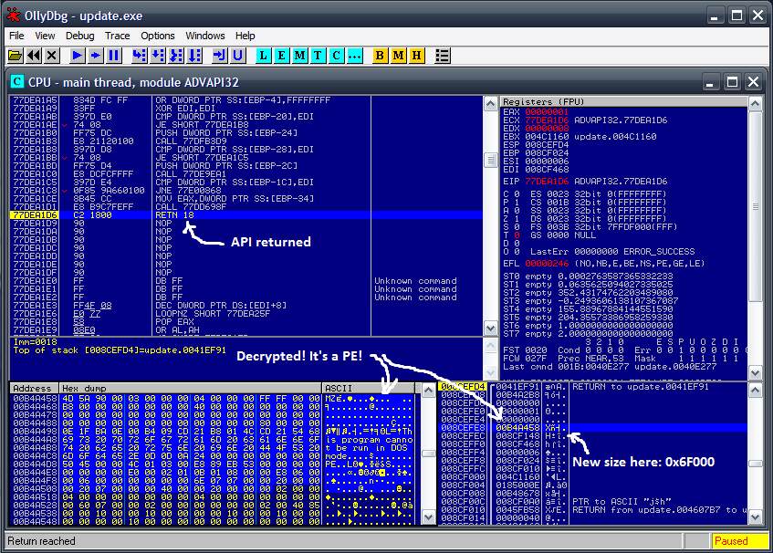
Task: Open the Trace menu
Action: 117,36
